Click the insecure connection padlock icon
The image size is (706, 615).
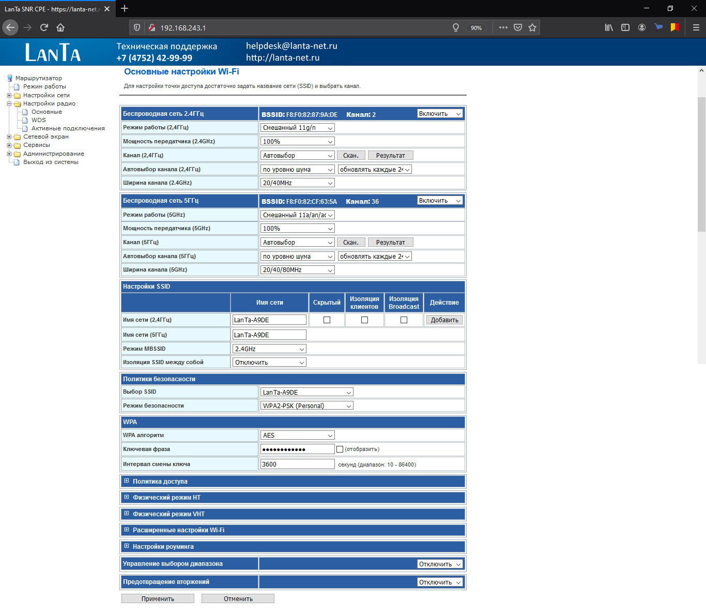(x=151, y=27)
